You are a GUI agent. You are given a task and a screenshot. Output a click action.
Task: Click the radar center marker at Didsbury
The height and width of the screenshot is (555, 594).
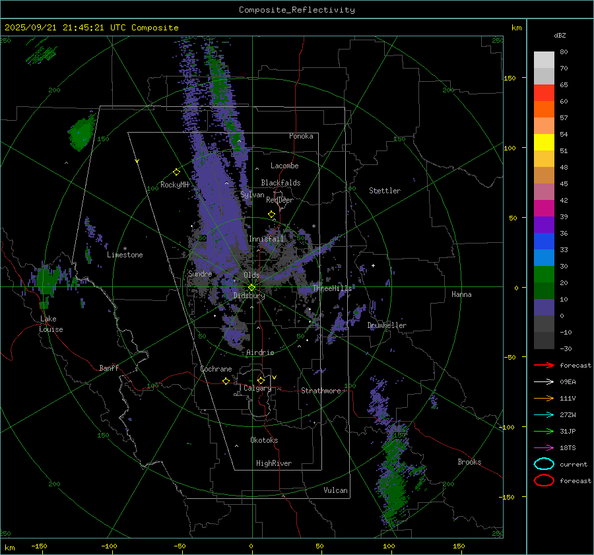point(251,287)
